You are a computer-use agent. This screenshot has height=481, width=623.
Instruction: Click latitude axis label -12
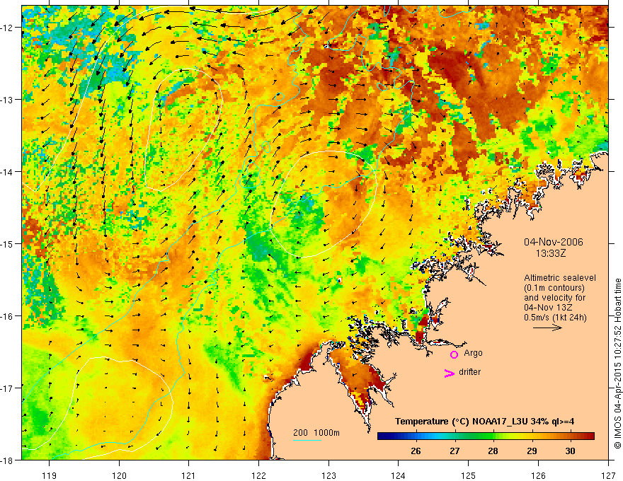coord(8,28)
